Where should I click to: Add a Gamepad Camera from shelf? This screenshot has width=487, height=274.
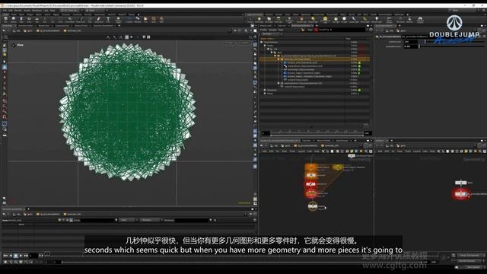[420, 20]
